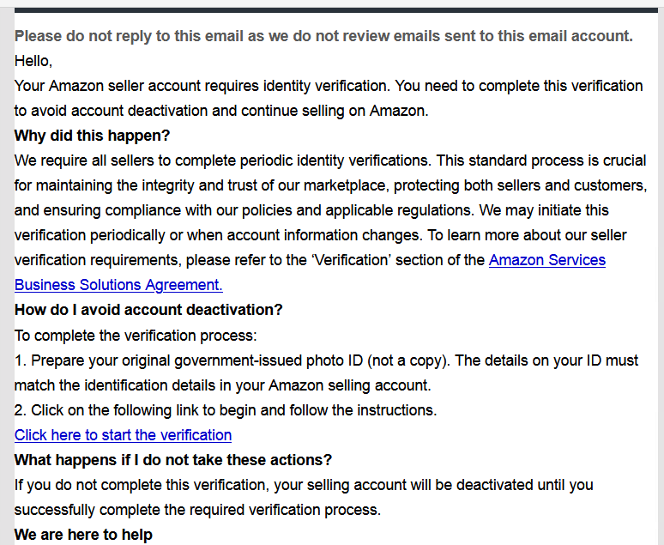Click the 'We are here to help' heading
This screenshot has width=664, height=545.
pos(83,535)
